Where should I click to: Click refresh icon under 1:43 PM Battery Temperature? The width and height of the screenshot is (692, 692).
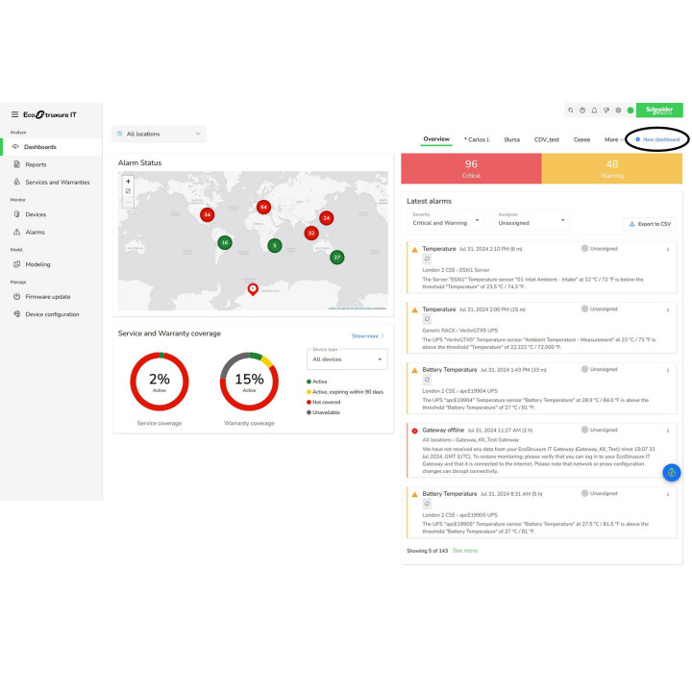[427, 380]
